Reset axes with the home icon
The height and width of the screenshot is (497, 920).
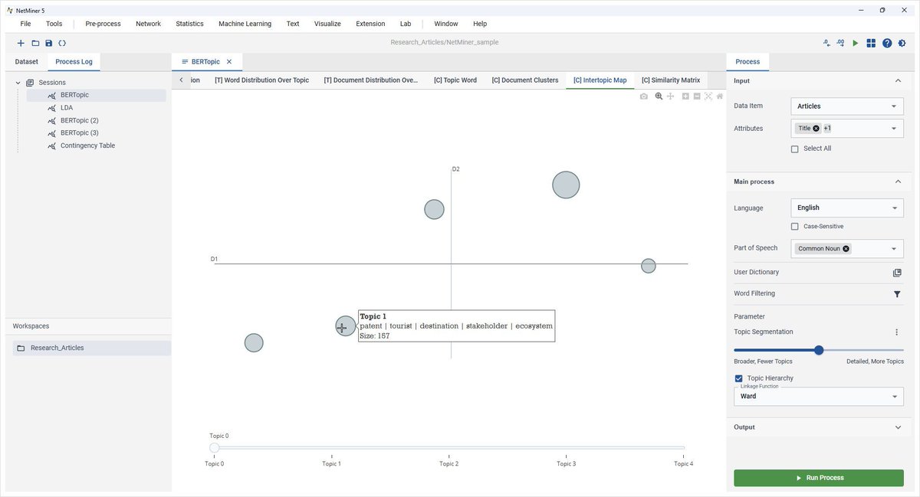tap(719, 96)
